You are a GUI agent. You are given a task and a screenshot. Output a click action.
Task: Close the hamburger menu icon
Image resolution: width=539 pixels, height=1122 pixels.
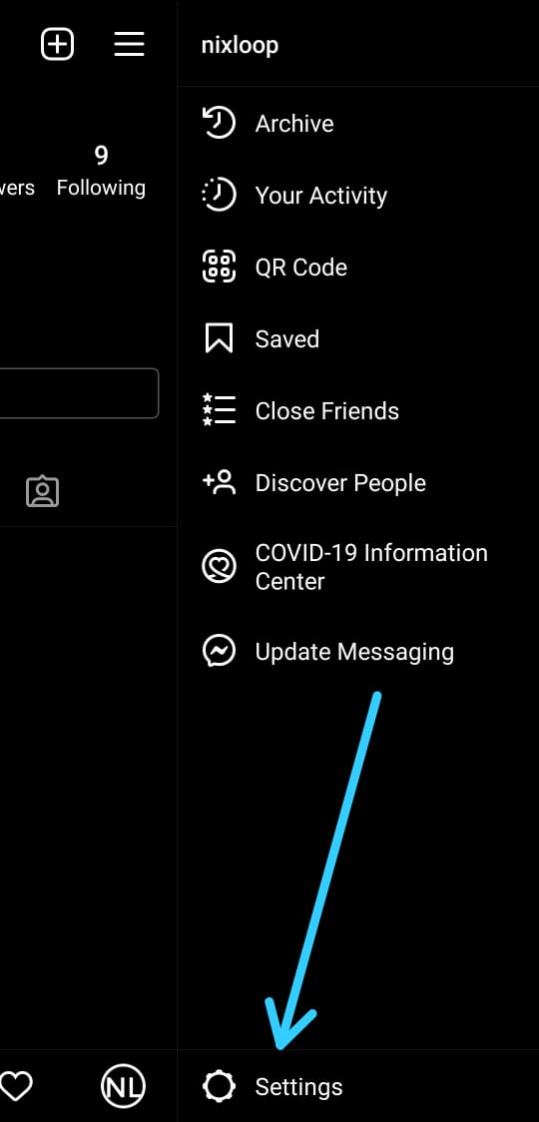(130, 44)
